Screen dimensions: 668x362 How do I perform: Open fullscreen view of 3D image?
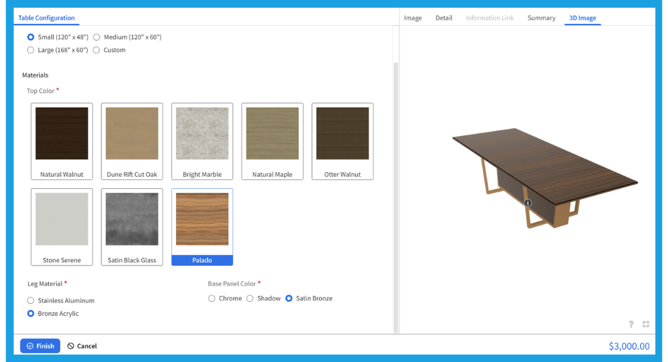tap(646, 324)
